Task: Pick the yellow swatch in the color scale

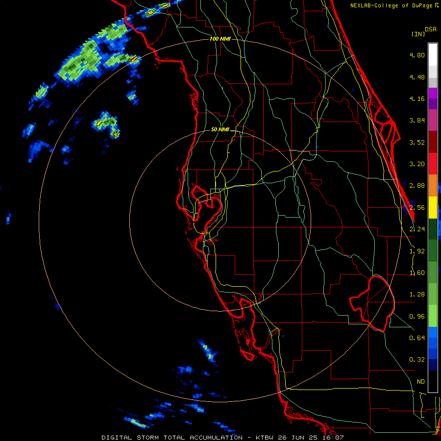Action: pyautogui.click(x=433, y=207)
